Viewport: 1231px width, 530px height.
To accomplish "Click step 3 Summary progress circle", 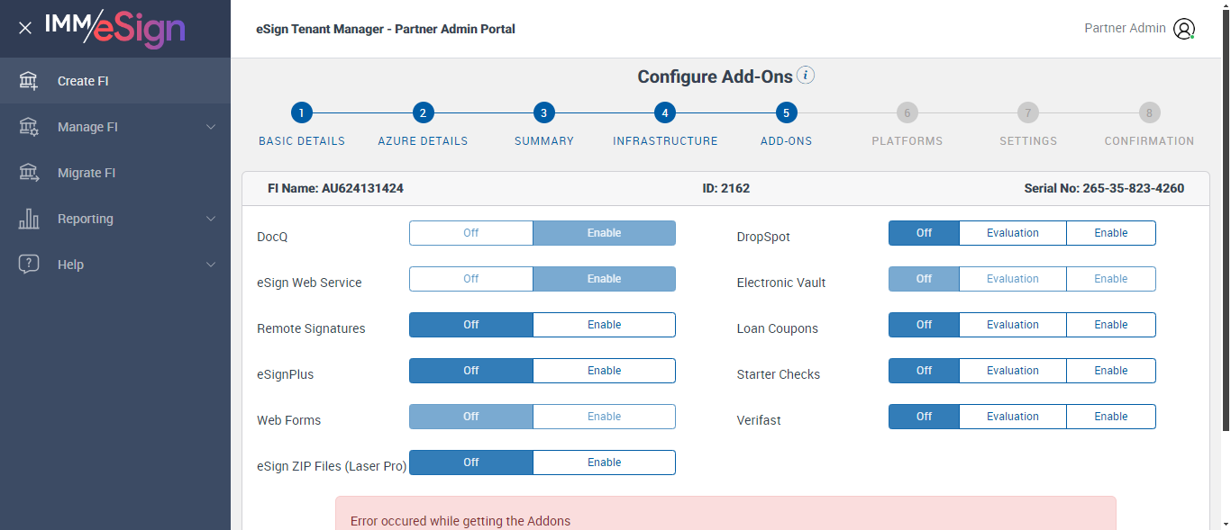I will (x=543, y=113).
